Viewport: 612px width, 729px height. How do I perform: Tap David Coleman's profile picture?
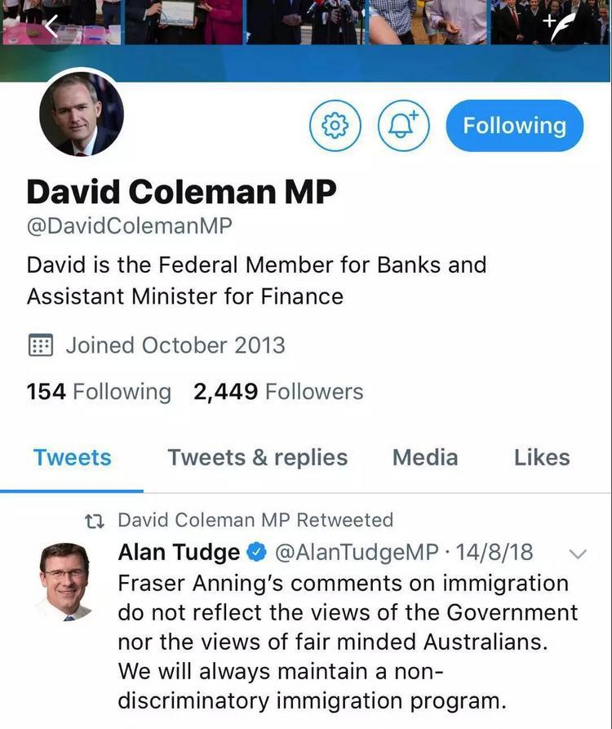coord(82,114)
